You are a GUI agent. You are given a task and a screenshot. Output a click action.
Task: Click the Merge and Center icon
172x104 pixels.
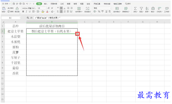click(79, 9)
